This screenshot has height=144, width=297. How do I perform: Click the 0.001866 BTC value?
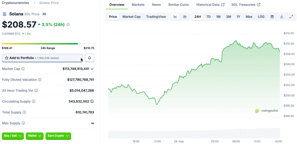(11, 34)
